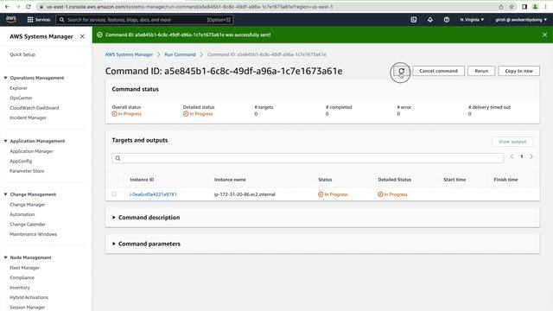Open Maintenance Windows in the sidebar
Screen dimensions: 553x311
pos(33,234)
